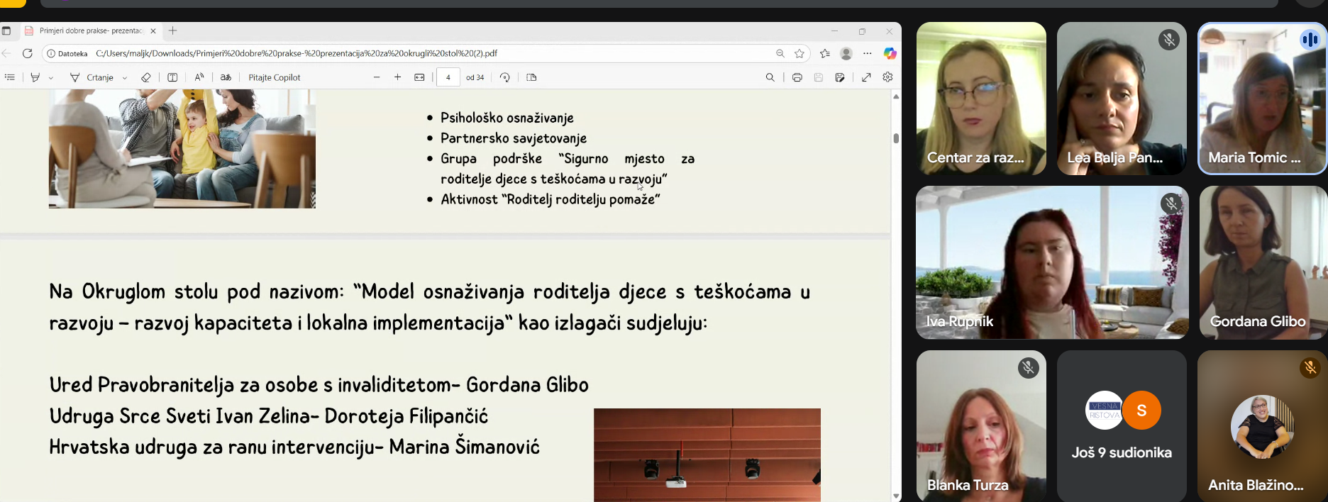Click Maria Tomic speaking indicator icon

(1310, 40)
